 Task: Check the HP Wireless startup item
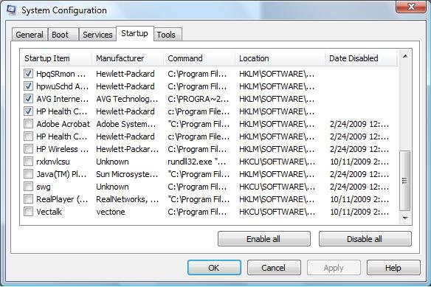tap(28, 149)
